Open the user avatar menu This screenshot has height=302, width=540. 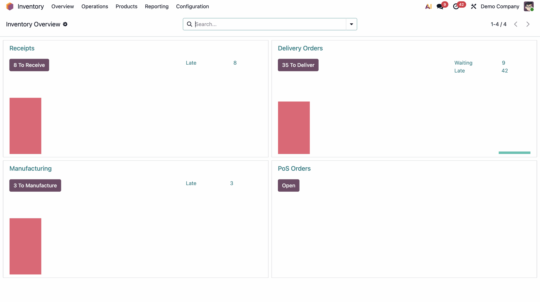[529, 6]
